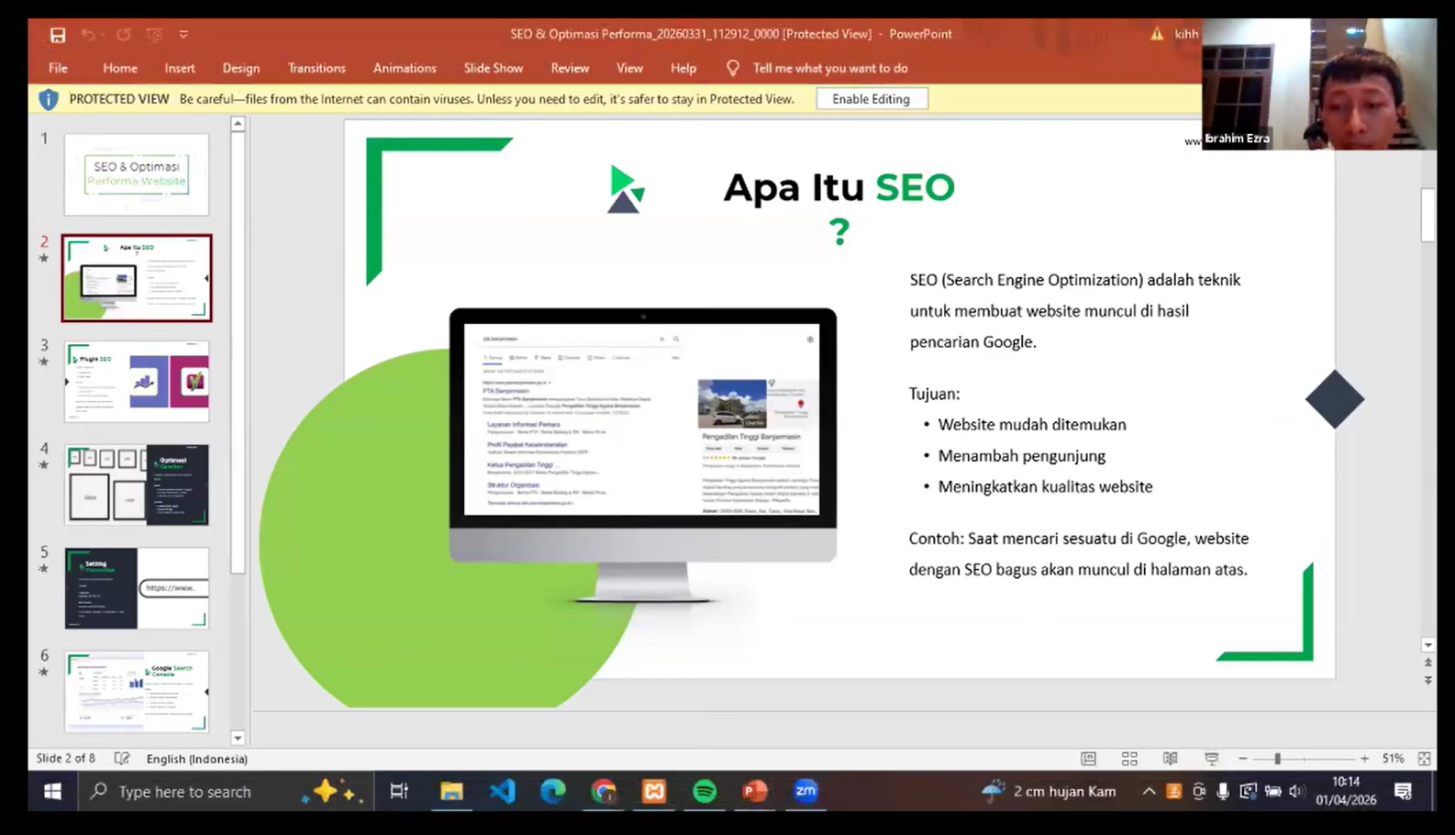Open the Transitions ribbon tab
Image resolution: width=1455 pixels, height=835 pixels.
click(x=317, y=68)
